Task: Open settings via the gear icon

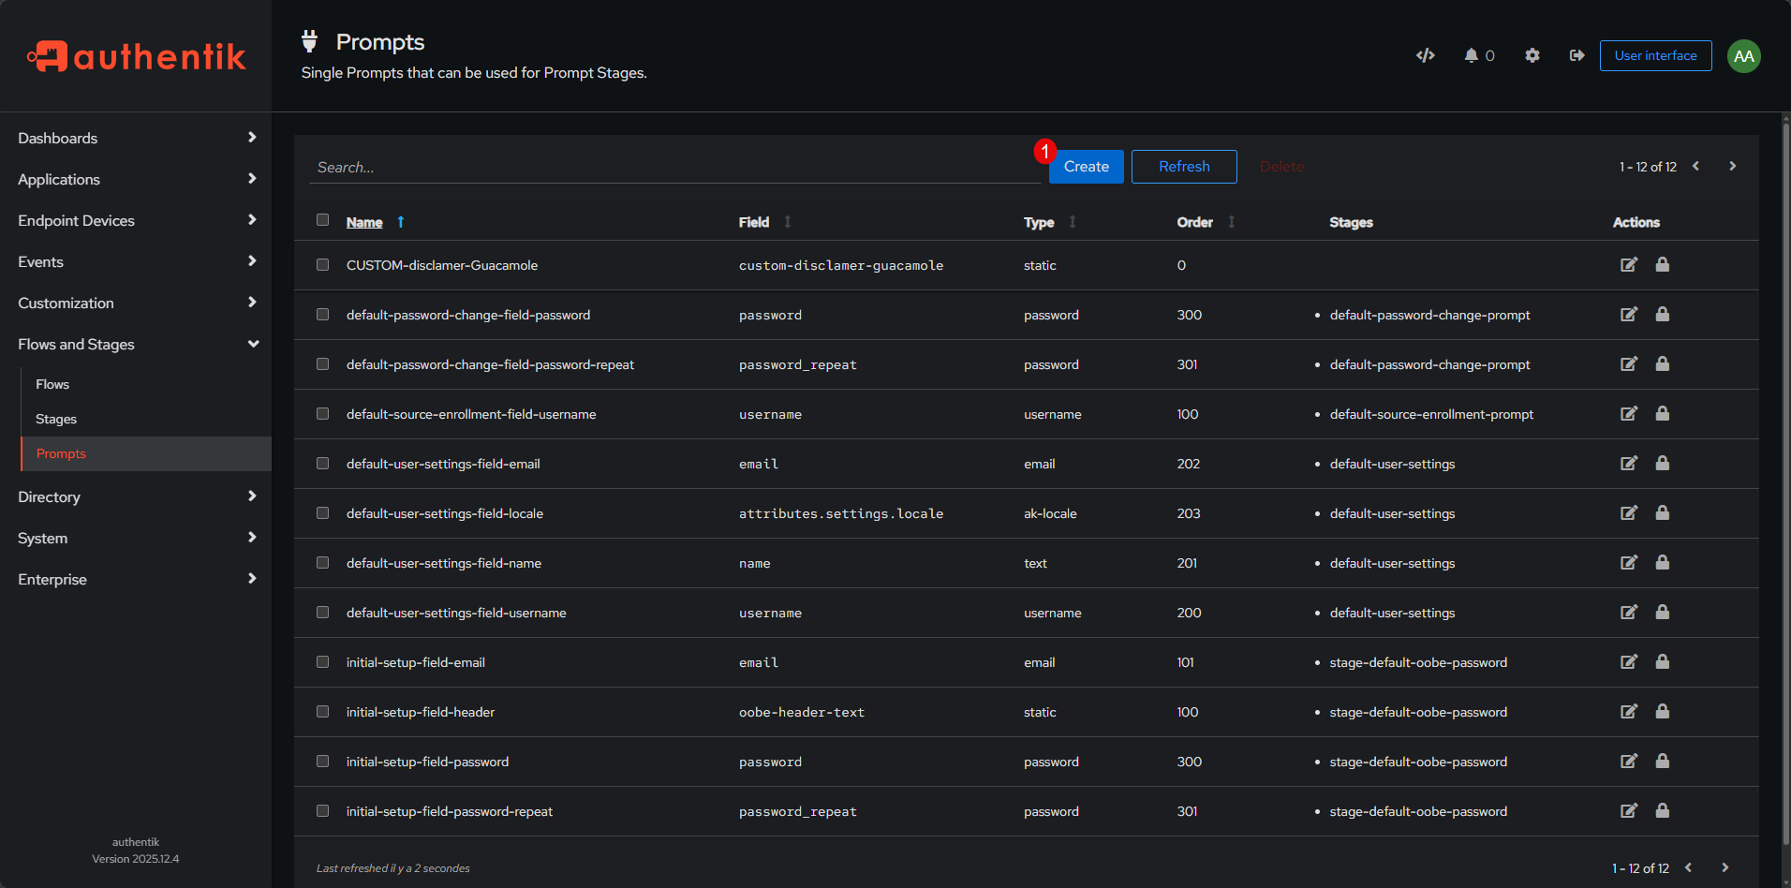Action: click(1532, 55)
